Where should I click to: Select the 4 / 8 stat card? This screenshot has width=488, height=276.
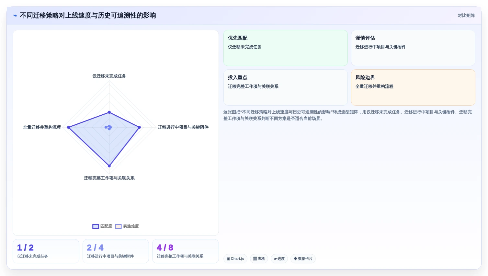coord(186,251)
